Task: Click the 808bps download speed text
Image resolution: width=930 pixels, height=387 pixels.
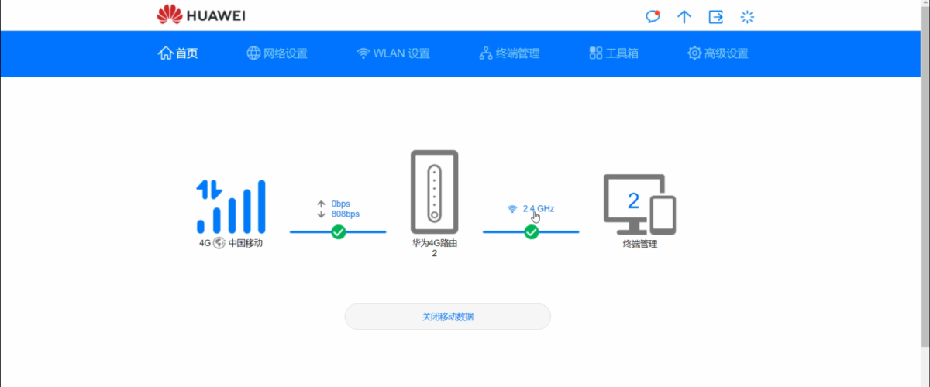Action: point(346,214)
